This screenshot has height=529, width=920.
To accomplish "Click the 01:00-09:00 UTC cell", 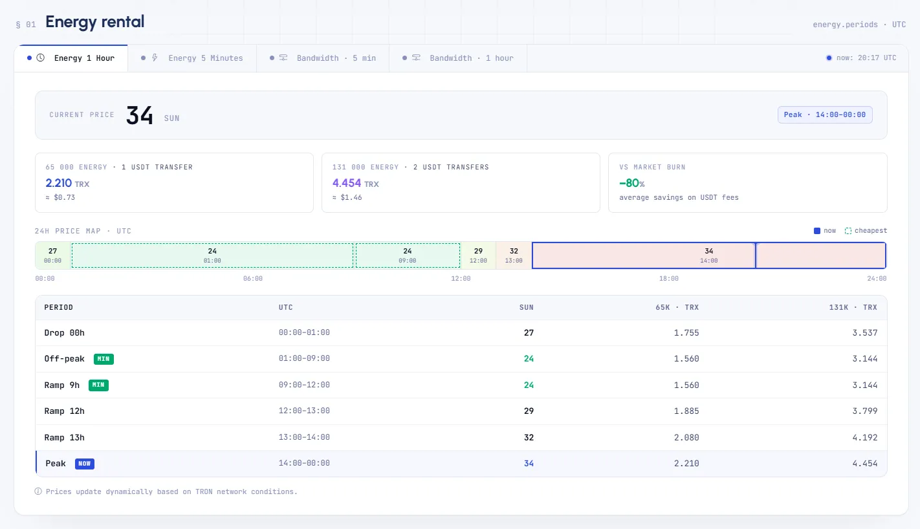I will click(x=304, y=359).
